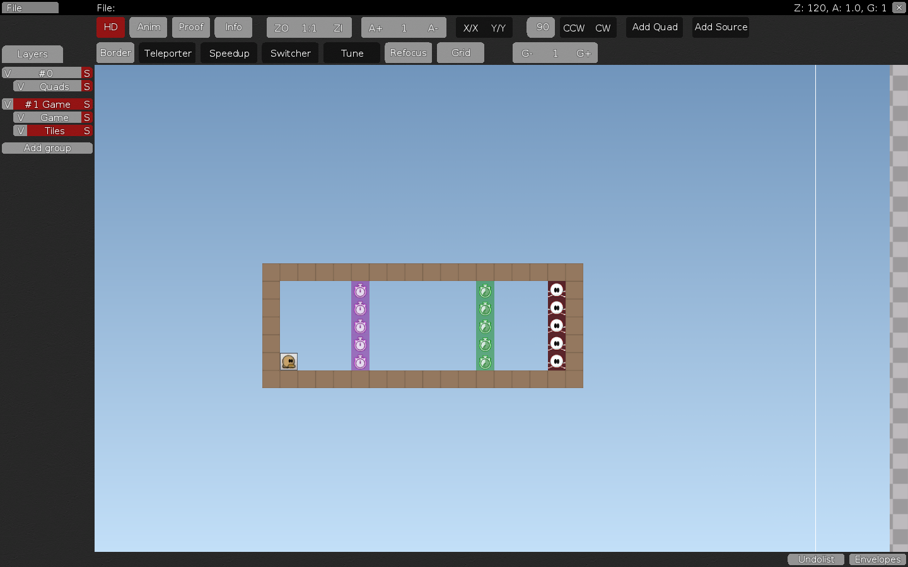
Task: Open the Tune layer options
Action: pos(351,53)
